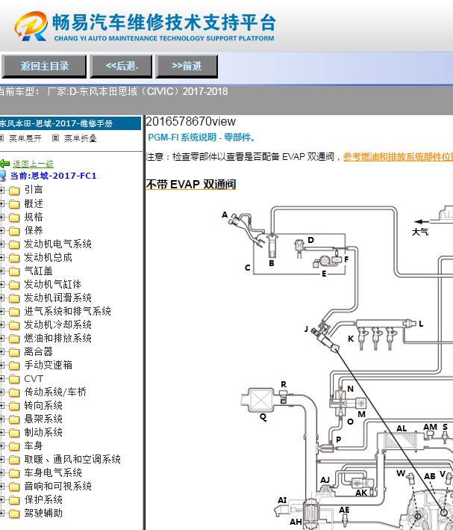Screen dimensions: 453x530
Task: Open the 手动变速箱 tree item label
Action: pos(48,365)
